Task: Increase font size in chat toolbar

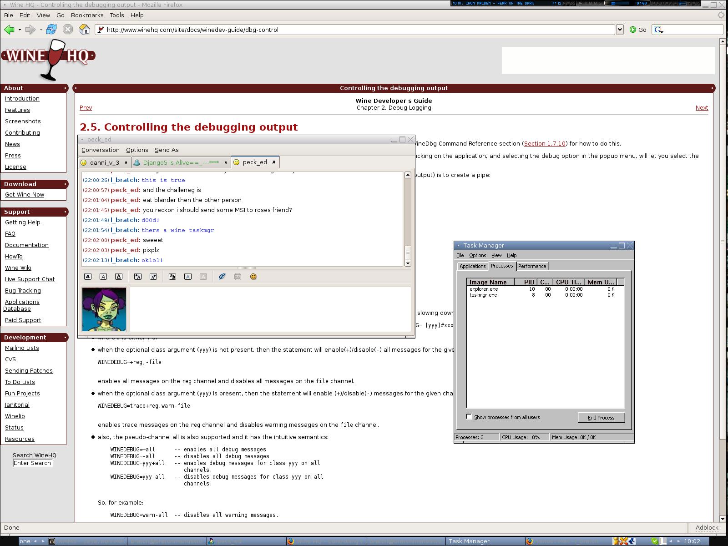Action: coord(138,277)
